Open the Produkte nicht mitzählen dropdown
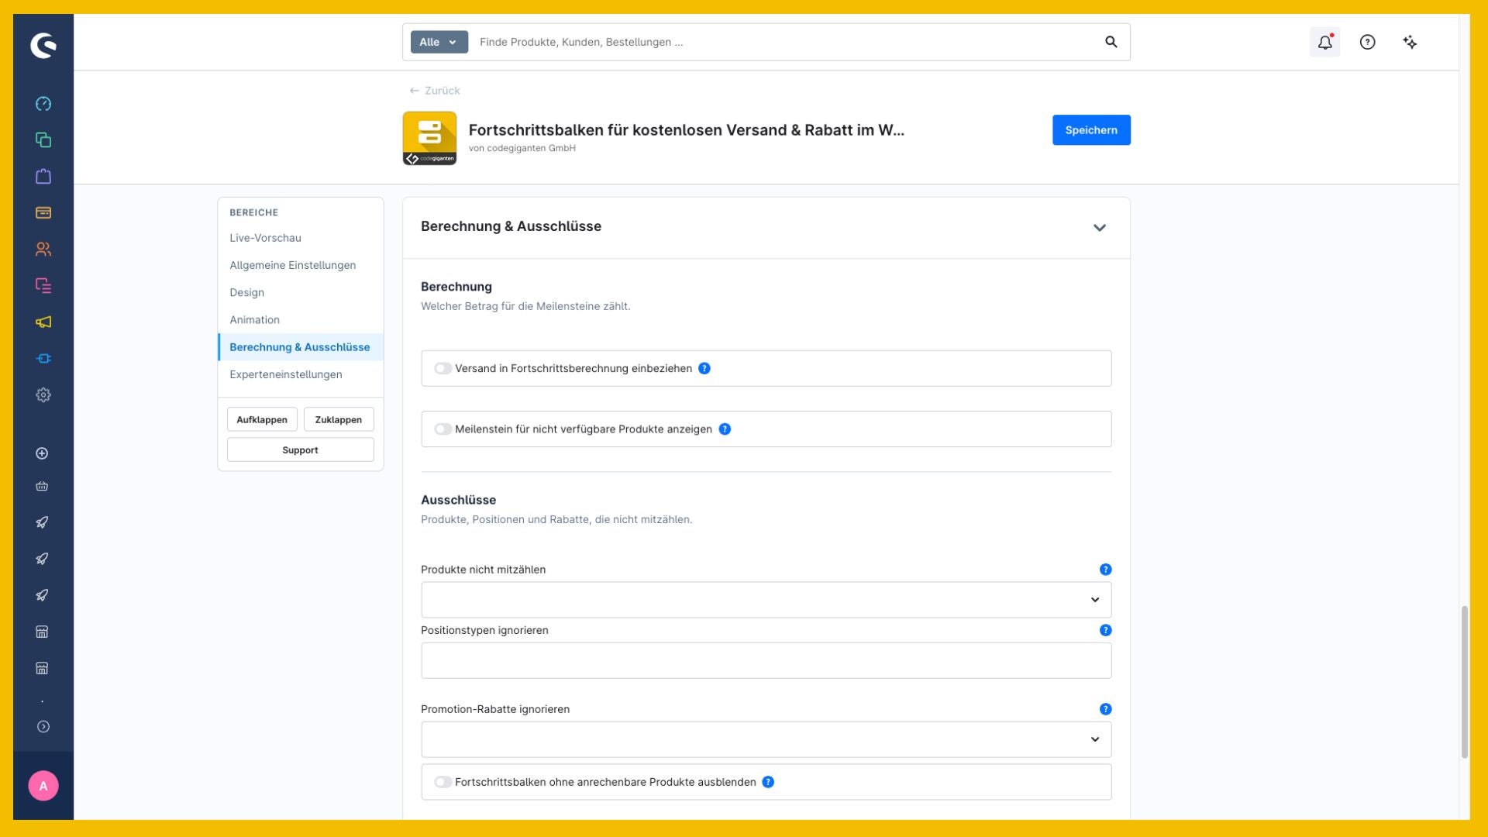This screenshot has height=837, width=1488. [766, 600]
